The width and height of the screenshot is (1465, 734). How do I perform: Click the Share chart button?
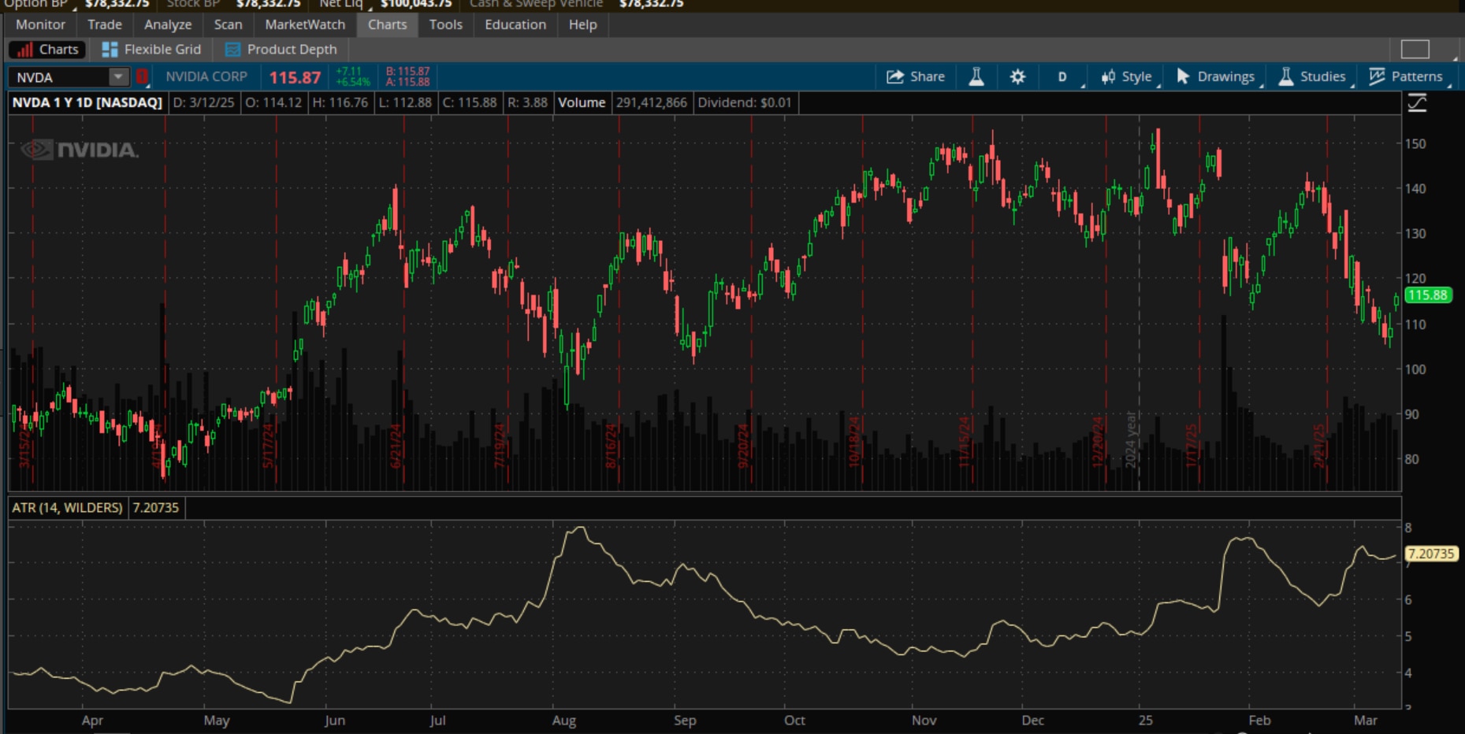click(916, 76)
